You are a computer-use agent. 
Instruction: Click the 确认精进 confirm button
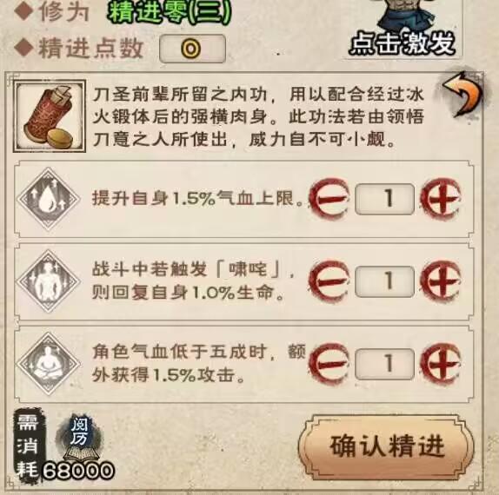pos(386,446)
